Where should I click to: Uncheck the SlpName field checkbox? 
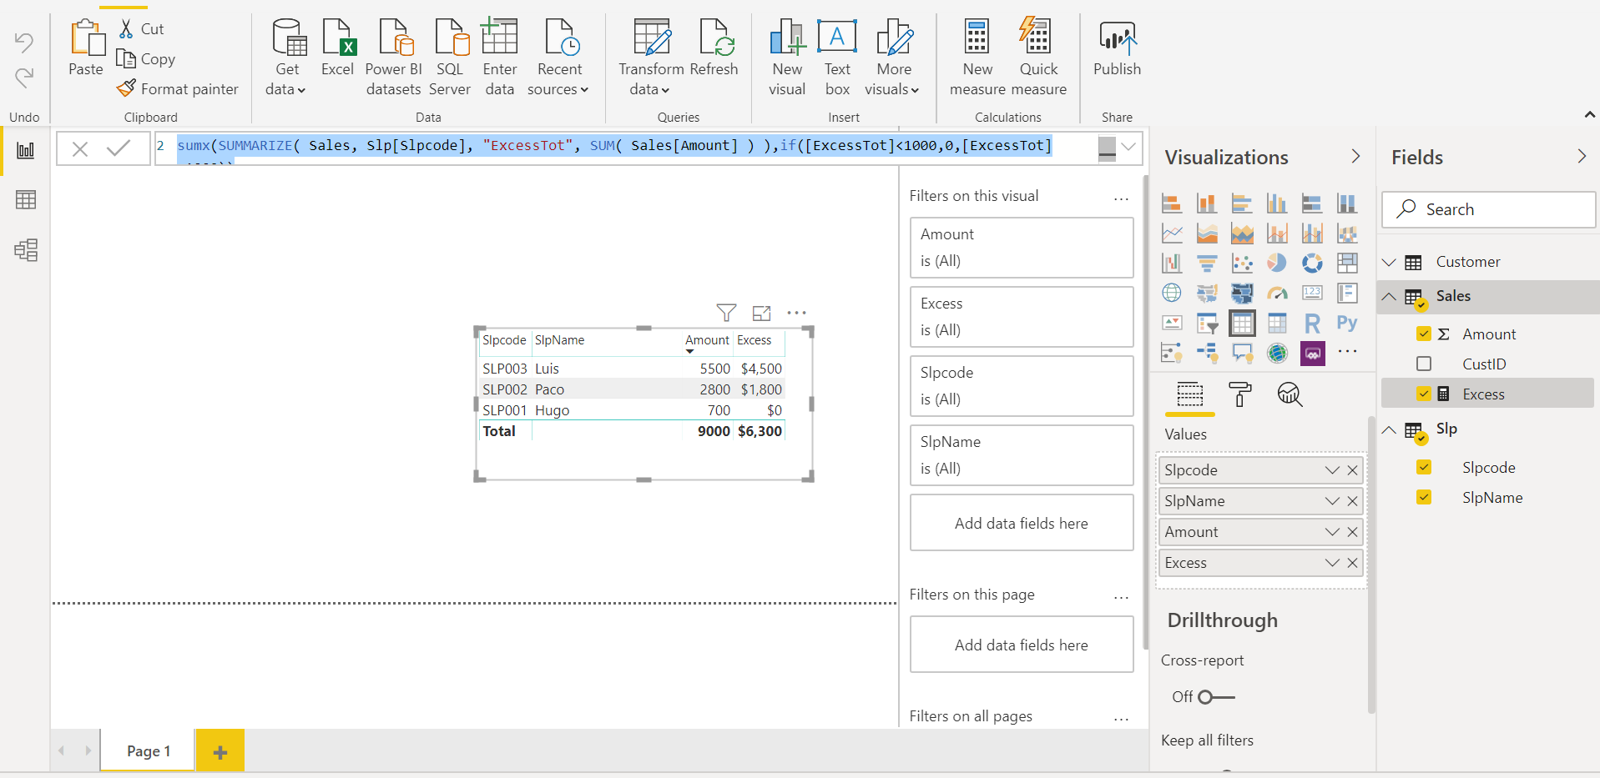[x=1424, y=497]
